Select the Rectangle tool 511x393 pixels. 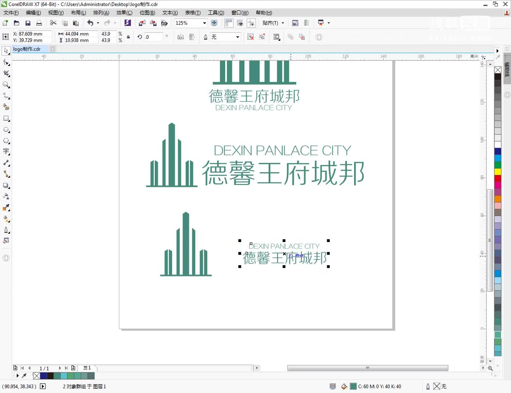click(x=6, y=118)
